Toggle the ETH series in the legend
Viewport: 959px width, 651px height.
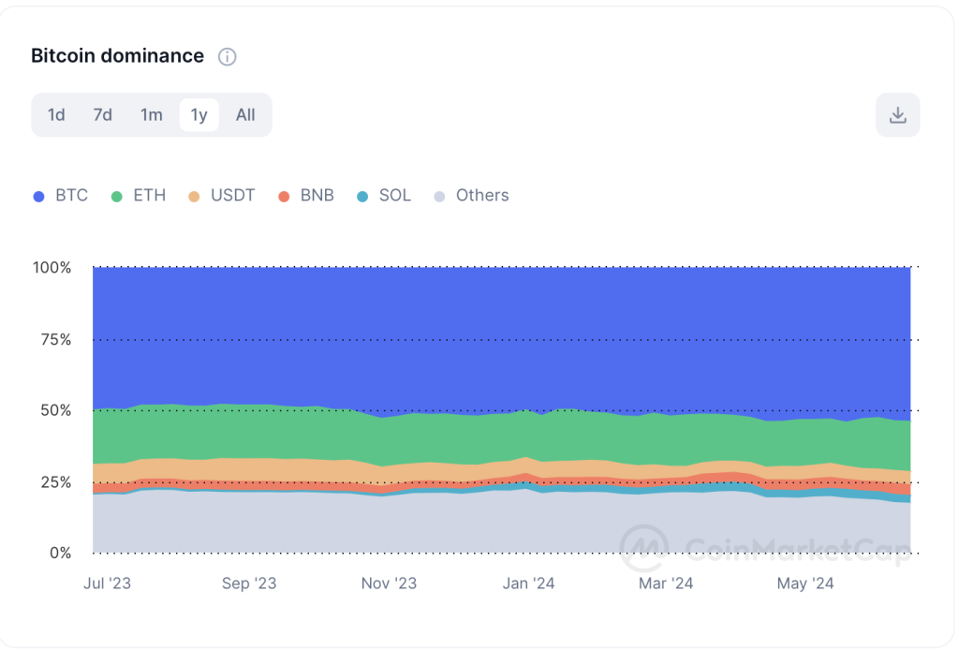tap(139, 196)
